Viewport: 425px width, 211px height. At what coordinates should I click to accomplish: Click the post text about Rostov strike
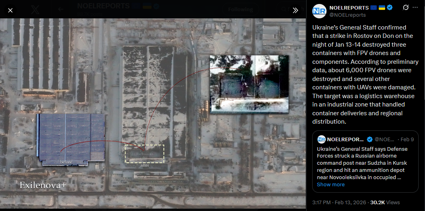[x=365, y=75]
